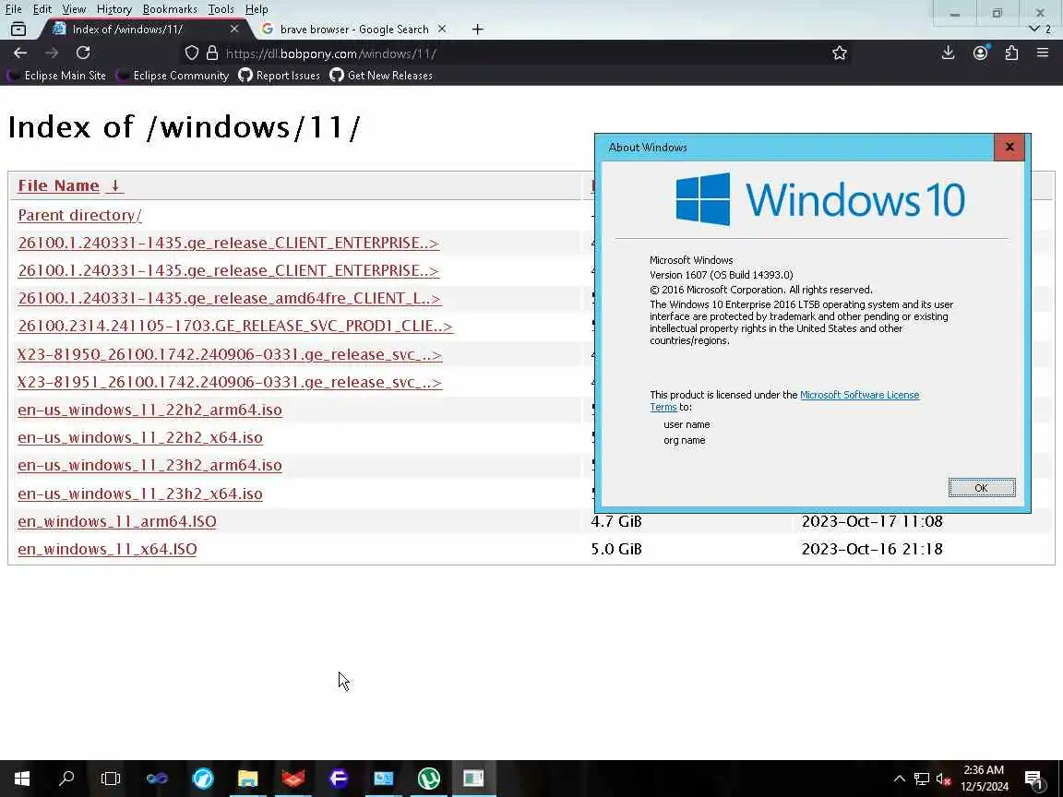Open Report Issues bookmark

280,76
